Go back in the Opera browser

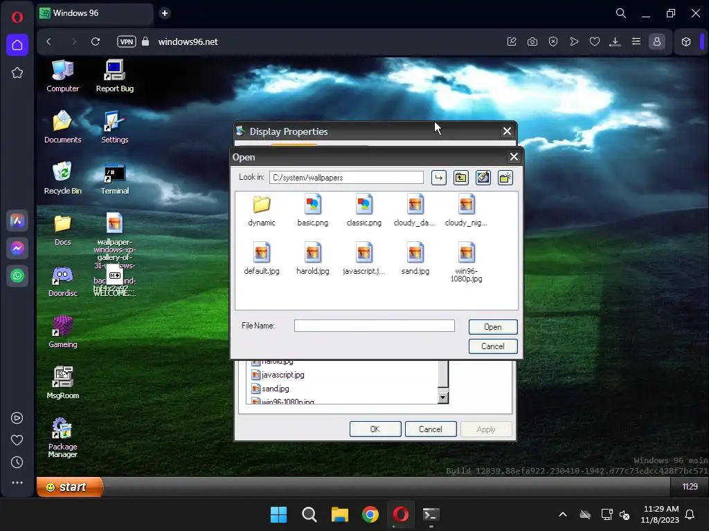pos(49,41)
